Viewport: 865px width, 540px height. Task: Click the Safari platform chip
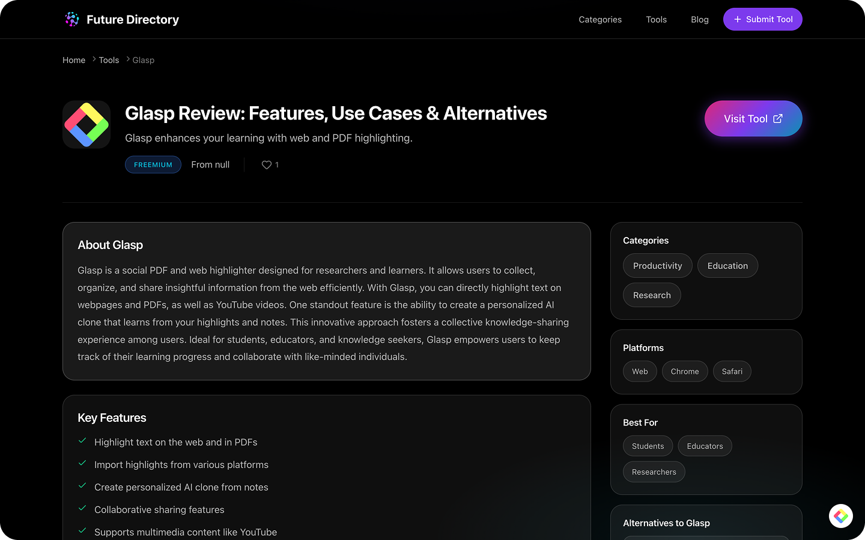[732, 371]
